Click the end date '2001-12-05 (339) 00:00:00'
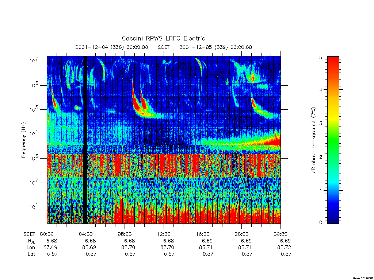Viewport: 374px width, 280px height. click(x=215, y=47)
